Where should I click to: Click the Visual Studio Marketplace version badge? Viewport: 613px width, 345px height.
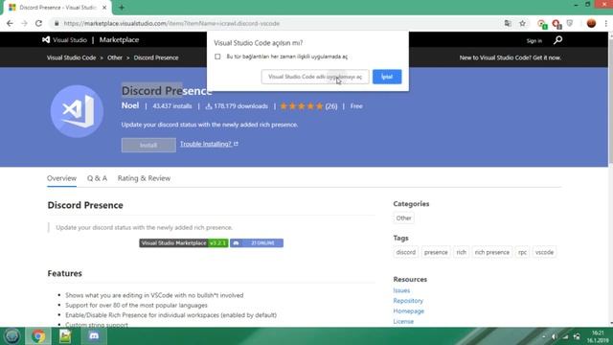[184, 242]
